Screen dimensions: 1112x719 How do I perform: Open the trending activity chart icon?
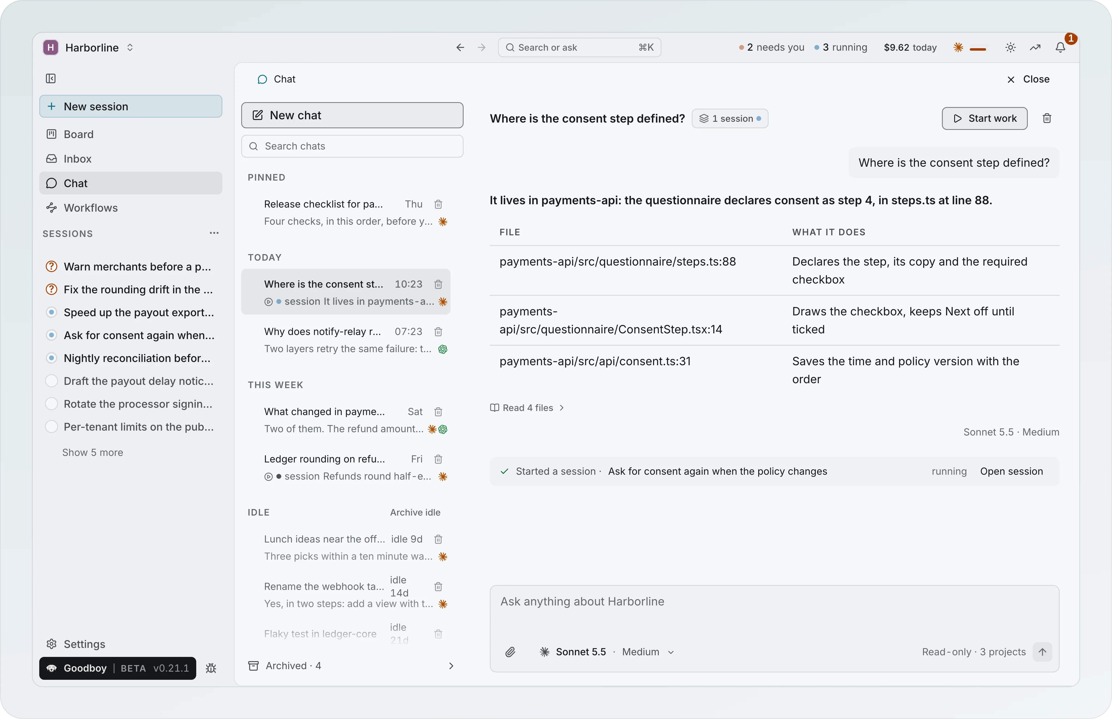[x=1035, y=48]
